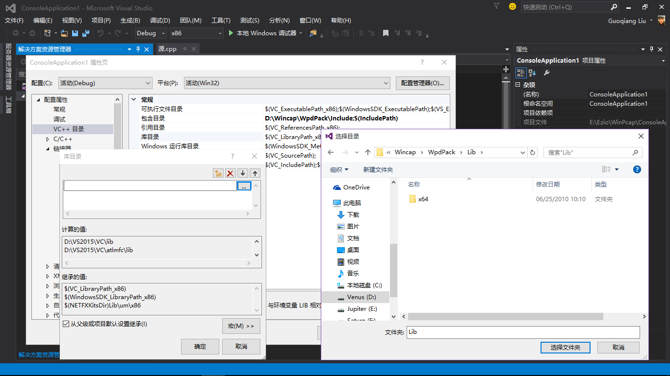The width and height of the screenshot is (670, 376).
Task: Click the 配置管理器(O)... button
Action: [x=423, y=83]
